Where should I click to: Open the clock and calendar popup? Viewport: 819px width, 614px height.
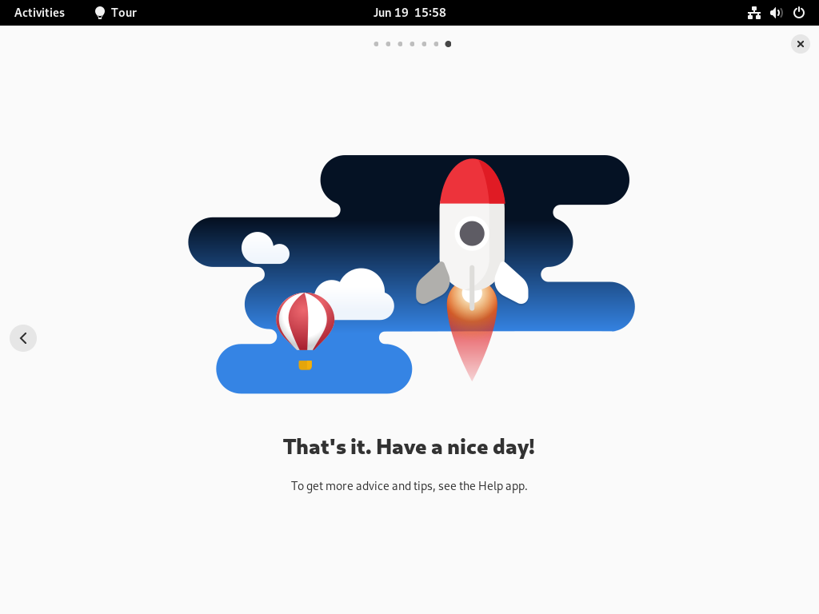click(x=409, y=13)
